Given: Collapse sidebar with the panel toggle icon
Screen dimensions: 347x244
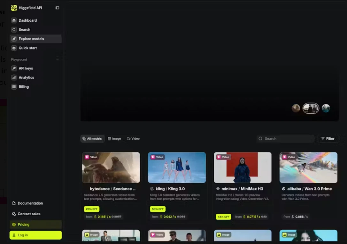Looking at the screenshot, I should point(57,8).
